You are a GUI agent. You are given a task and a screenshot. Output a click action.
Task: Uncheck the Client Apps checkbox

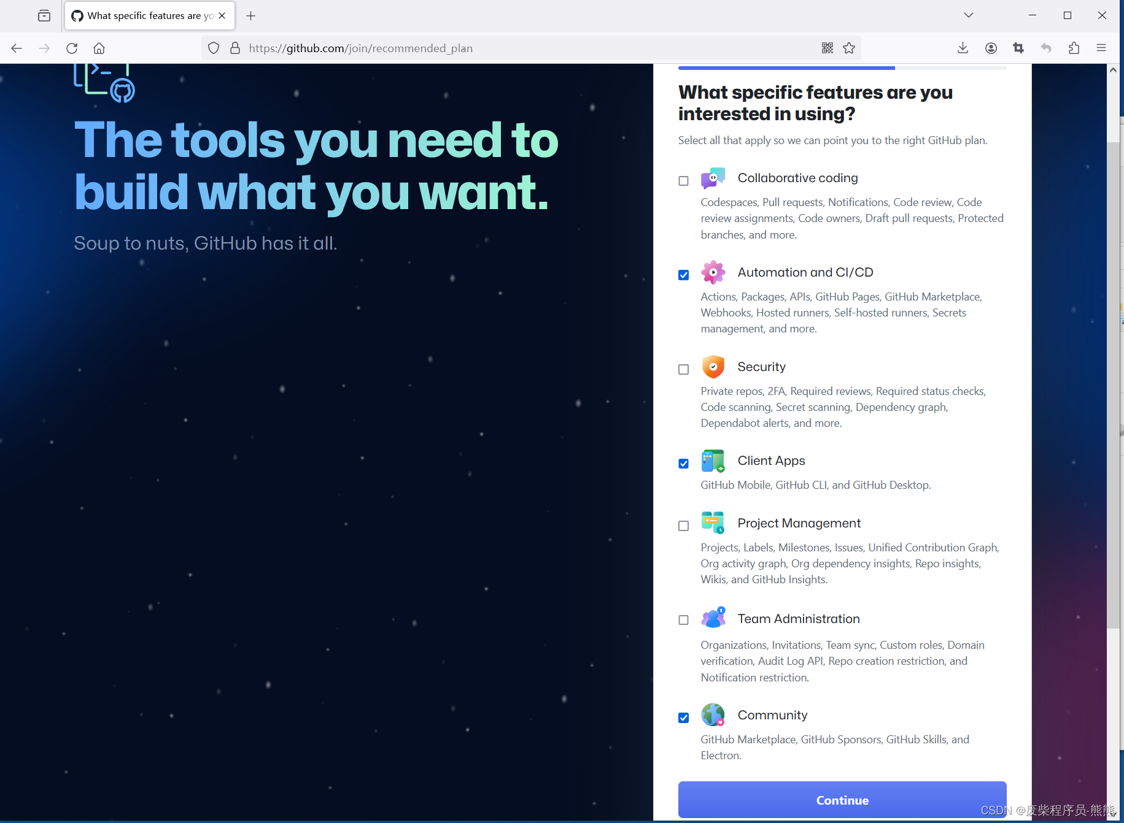click(x=683, y=464)
